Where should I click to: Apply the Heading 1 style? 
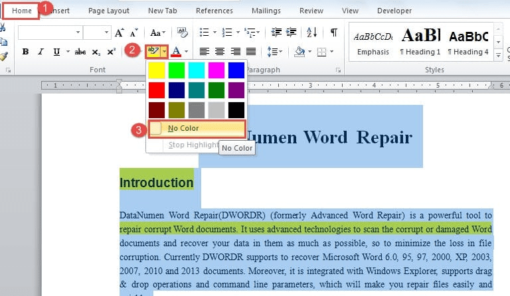click(420, 42)
